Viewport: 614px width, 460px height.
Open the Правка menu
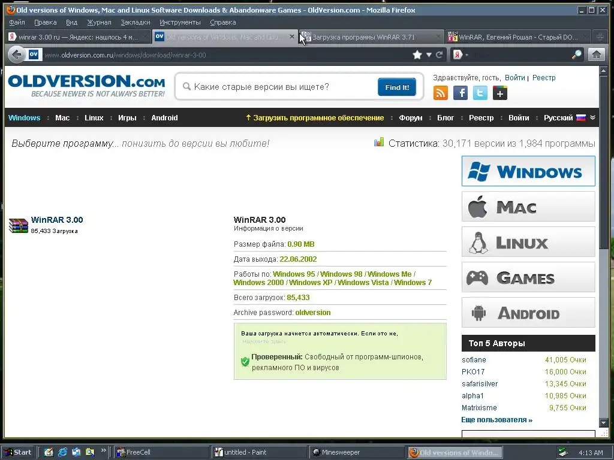click(x=46, y=22)
